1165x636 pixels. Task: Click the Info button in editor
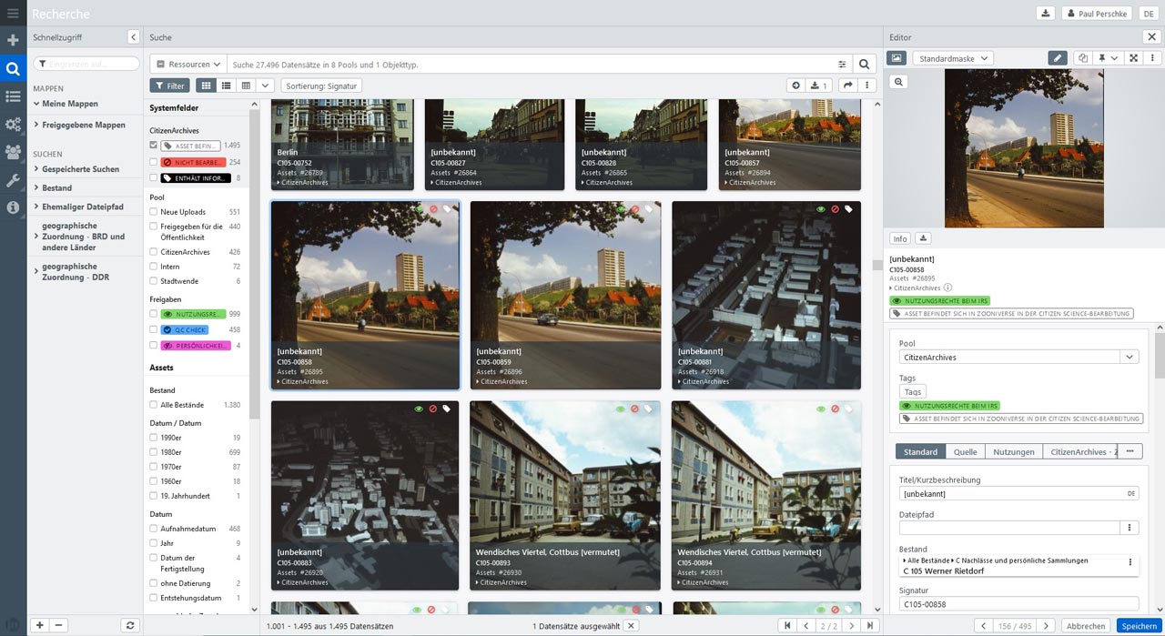pos(900,238)
